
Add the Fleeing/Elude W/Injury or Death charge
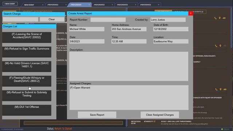coord(27,81)
